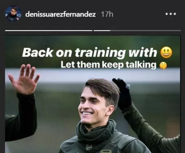Tap the small sponsor badge on the jacket

89,147
